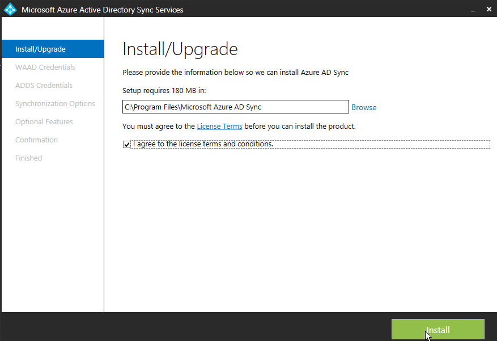Select the Finished step in sidebar
Screen dimensions: 497x341
[28, 158]
